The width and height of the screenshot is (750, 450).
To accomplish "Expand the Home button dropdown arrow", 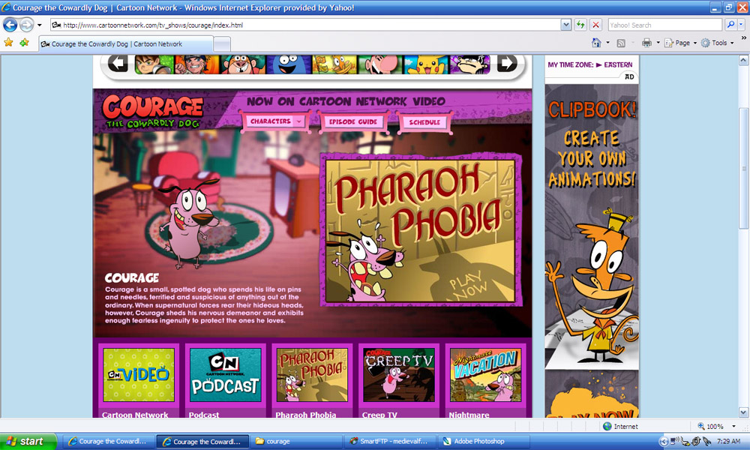I will pyautogui.click(x=608, y=43).
